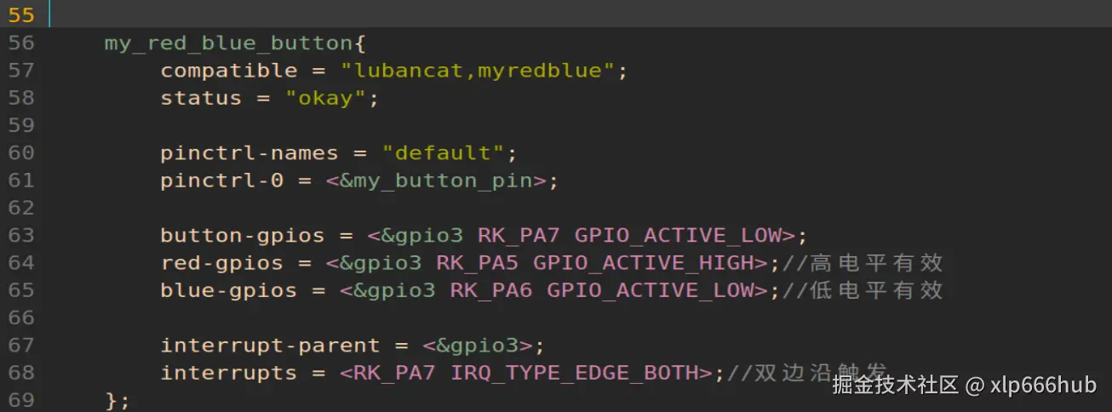Click the xlp666hub watermark text
This screenshot has width=1112, height=412.
point(1043,385)
